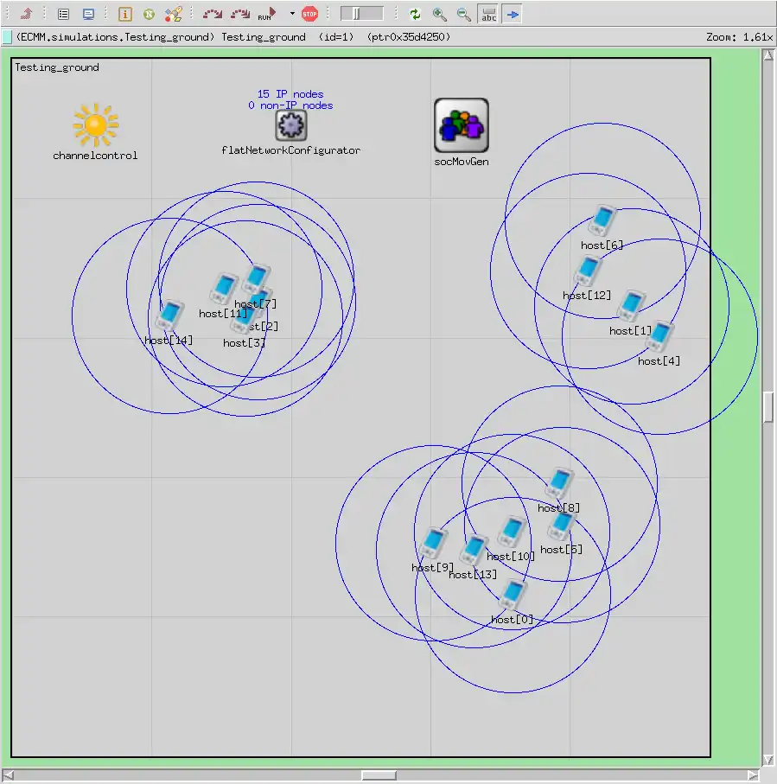
Task: Select the flatNetworkConfigurator gear module
Action: click(291, 125)
